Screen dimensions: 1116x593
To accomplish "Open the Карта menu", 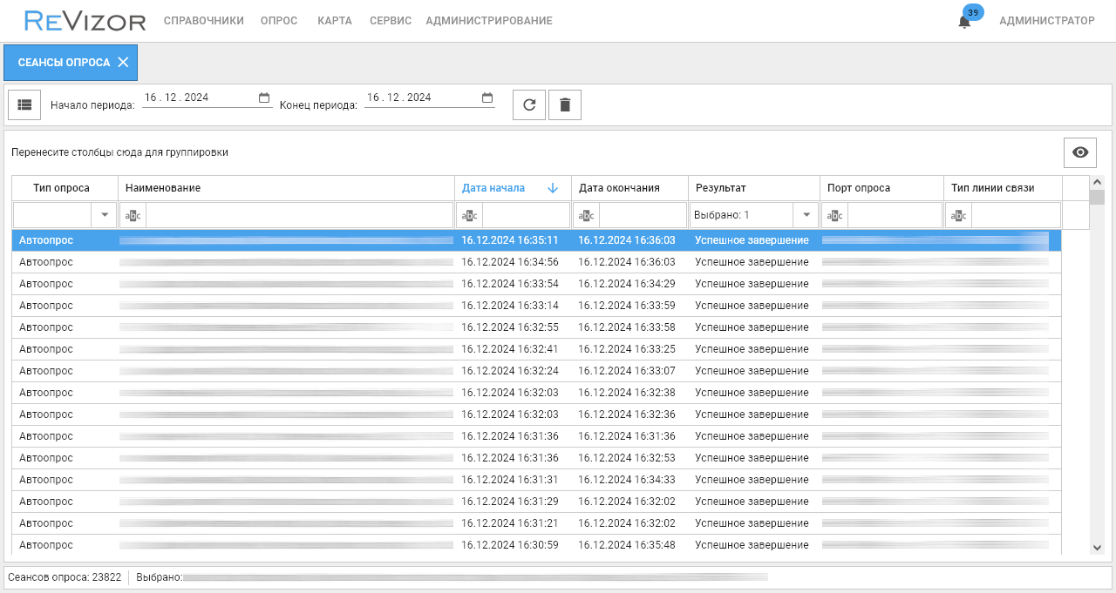I will click(335, 21).
